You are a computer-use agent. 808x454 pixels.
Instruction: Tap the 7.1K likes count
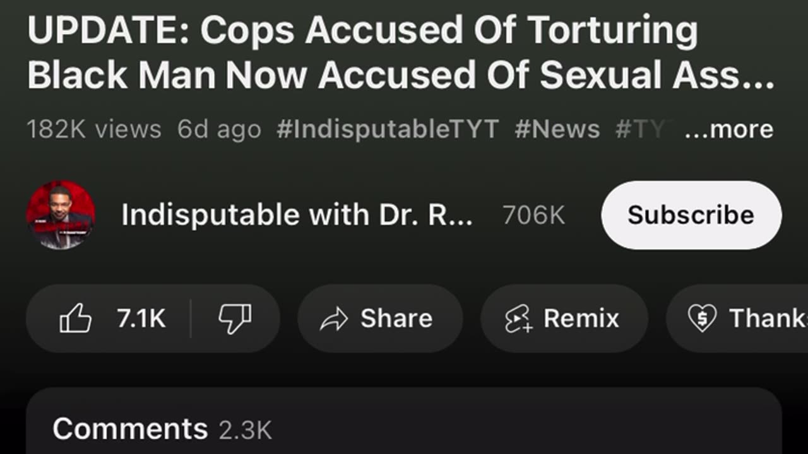[x=141, y=318]
